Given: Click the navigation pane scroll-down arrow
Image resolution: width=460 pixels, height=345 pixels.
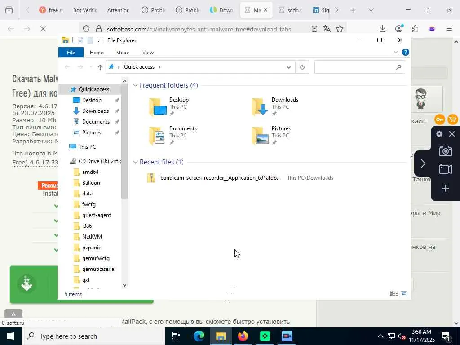Looking at the screenshot, I should pyautogui.click(x=125, y=285).
